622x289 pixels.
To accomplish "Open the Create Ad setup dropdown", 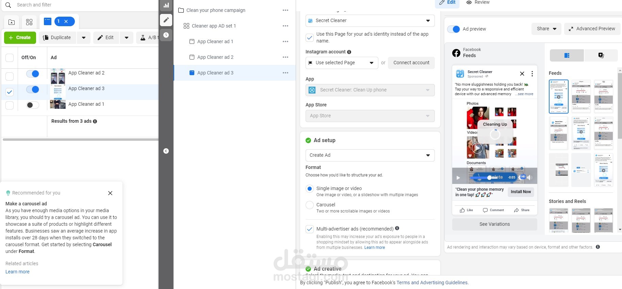I will click(x=370, y=155).
